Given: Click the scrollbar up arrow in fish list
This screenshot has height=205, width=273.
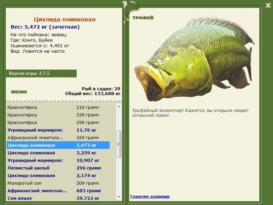Looking at the screenshot, I should click(119, 106).
